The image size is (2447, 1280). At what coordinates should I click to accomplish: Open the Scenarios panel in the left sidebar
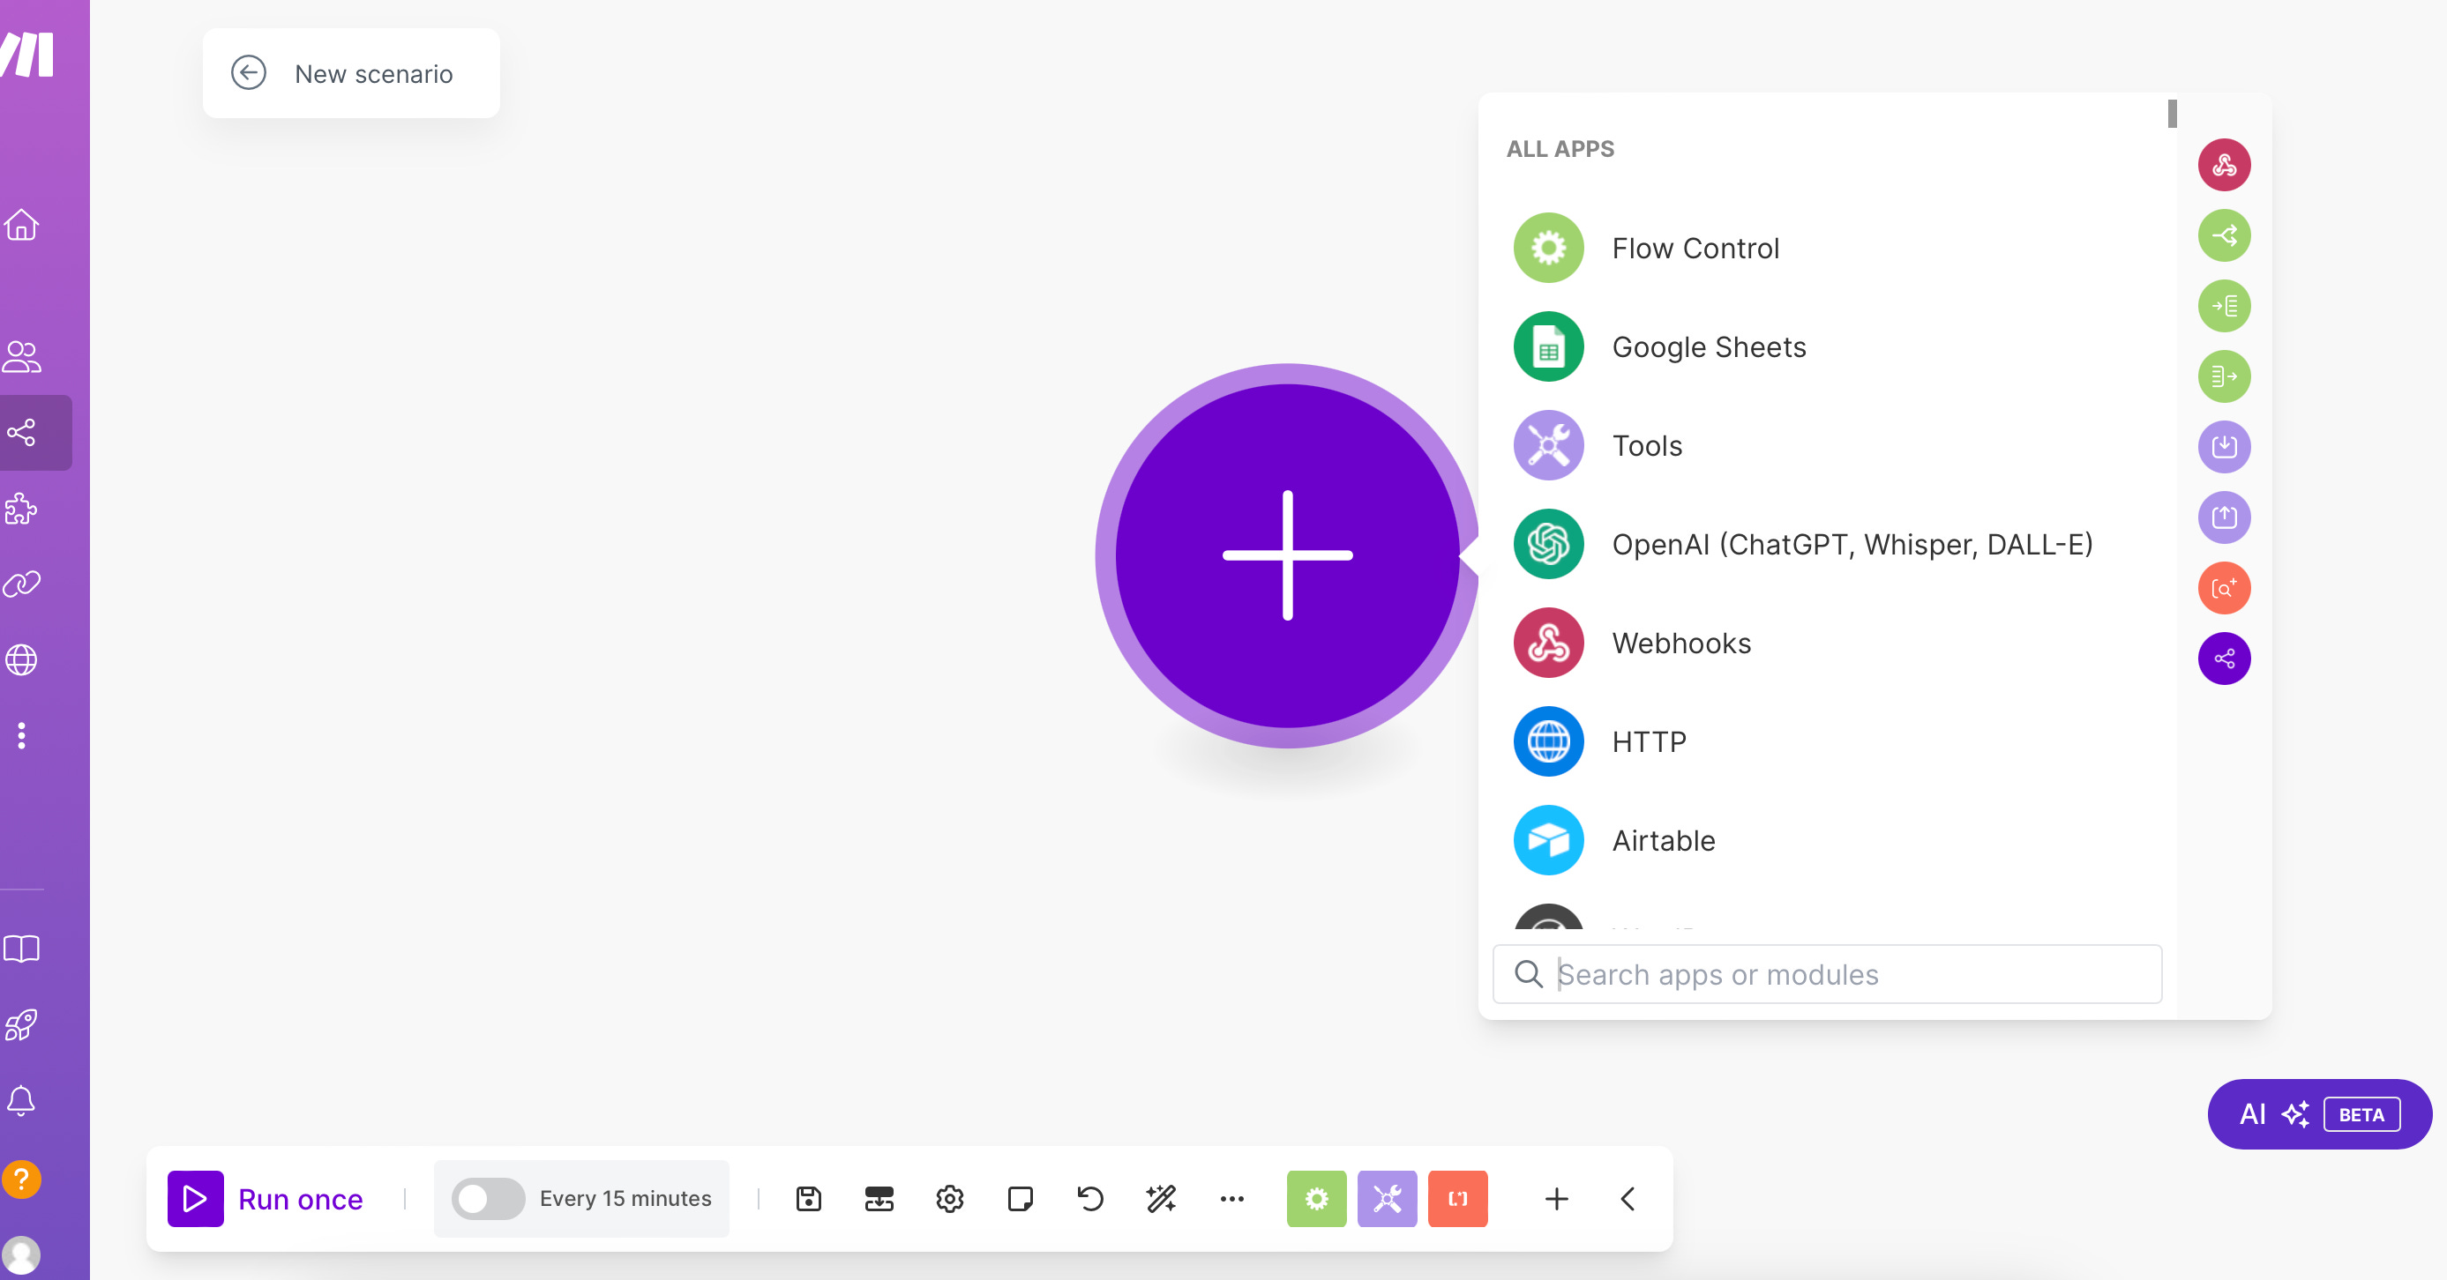click(x=23, y=433)
